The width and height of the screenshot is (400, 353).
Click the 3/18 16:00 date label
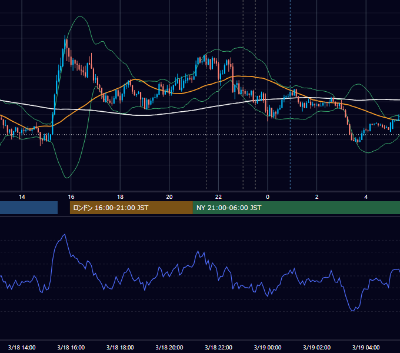[71, 347]
